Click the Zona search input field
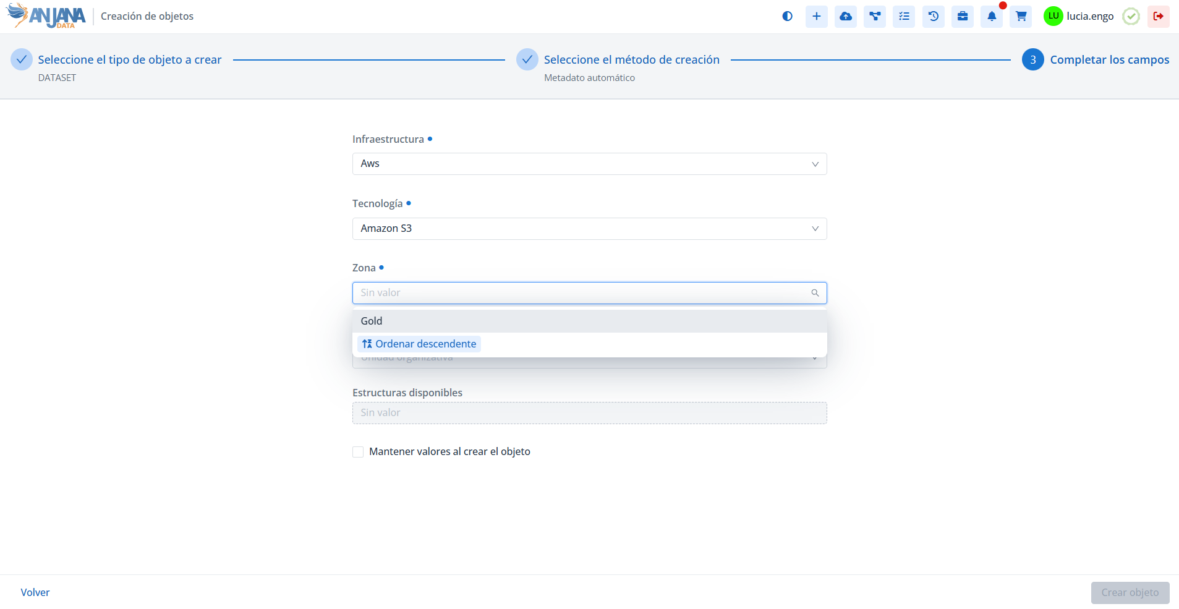 (581, 293)
